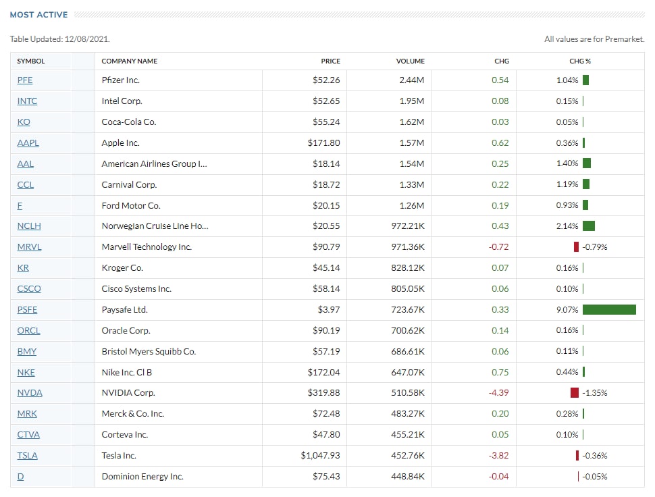655x497 pixels.
Task: Click the Pfizer volume 2.44M
Action: pyautogui.click(x=411, y=80)
